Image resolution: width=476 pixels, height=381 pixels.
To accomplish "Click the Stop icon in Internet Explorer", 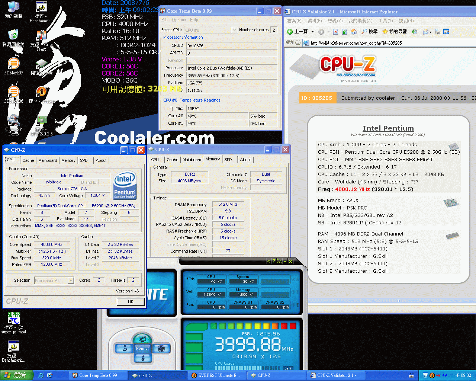I will [x=335, y=32].
